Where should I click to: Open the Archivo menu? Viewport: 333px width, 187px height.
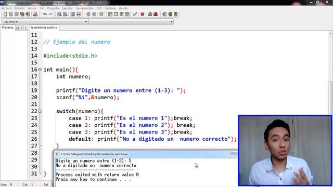[x=6, y=8]
